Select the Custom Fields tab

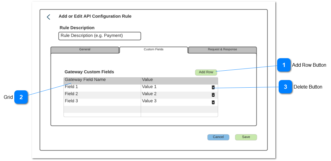pos(153,50)
